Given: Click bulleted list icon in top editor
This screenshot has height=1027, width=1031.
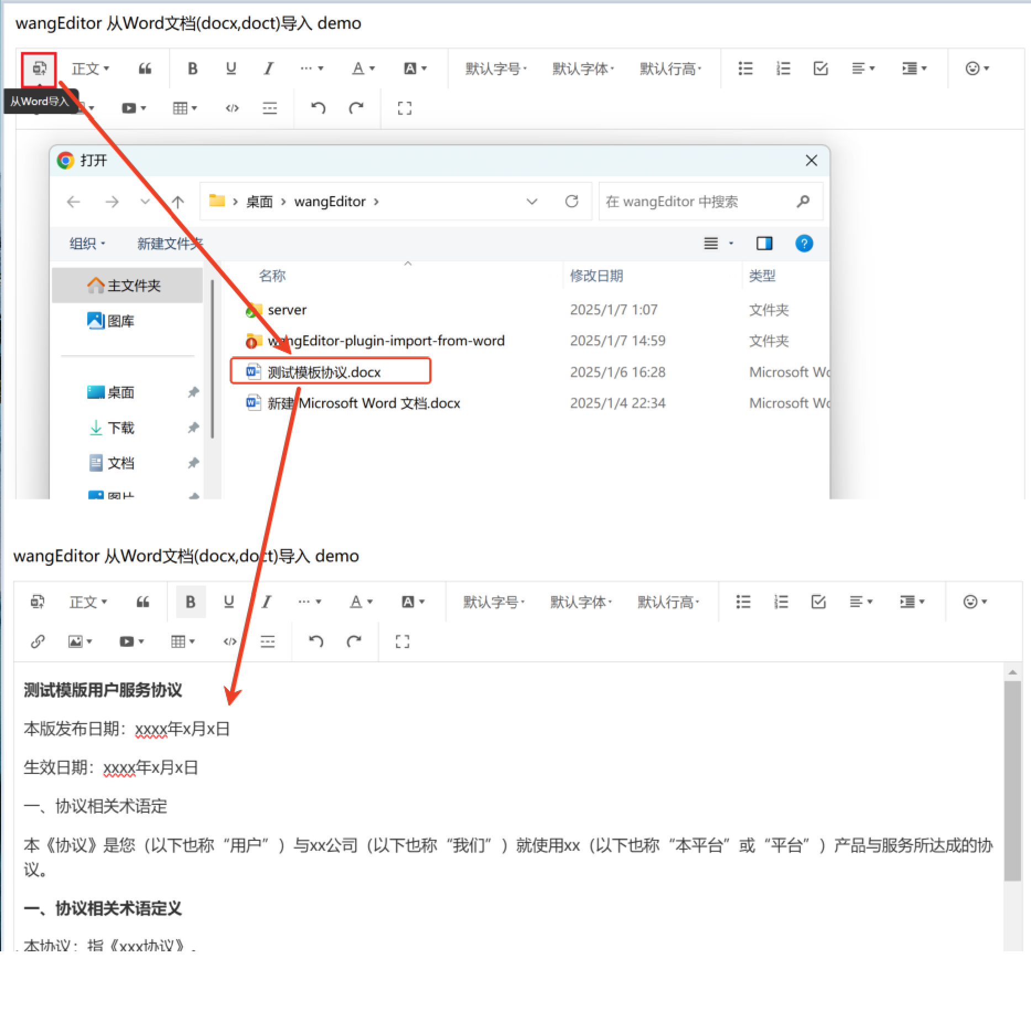Looking at the screenshot, I should [x=746, y=69].
